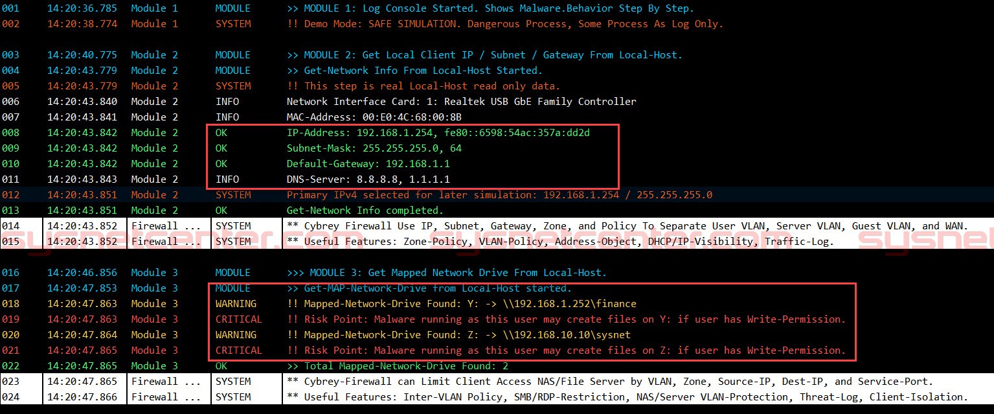Click row number 016
This screenshot has width=994, height=414.
coord(11,273)
